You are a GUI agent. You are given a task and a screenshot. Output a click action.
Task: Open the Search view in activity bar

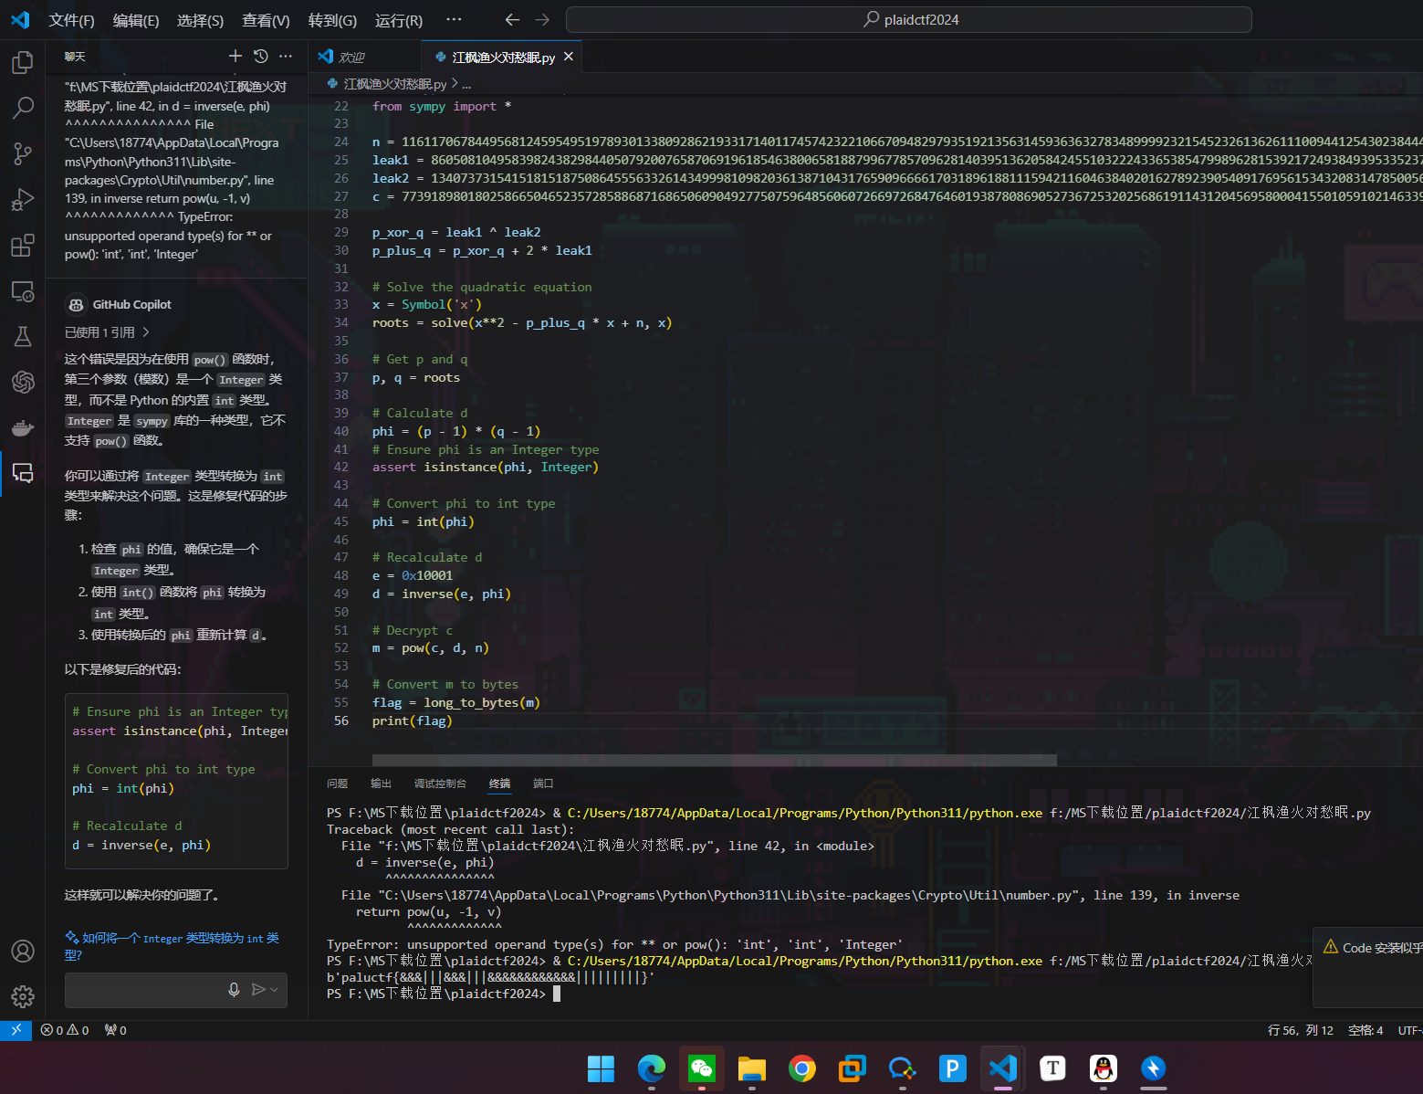point(23,108)
